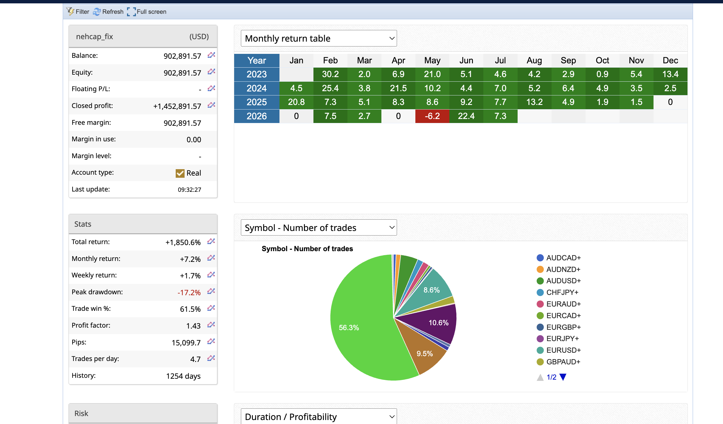Viewport: 723px width, 424px height.
Task: Click the Refresh button
Action: (108, 12)
